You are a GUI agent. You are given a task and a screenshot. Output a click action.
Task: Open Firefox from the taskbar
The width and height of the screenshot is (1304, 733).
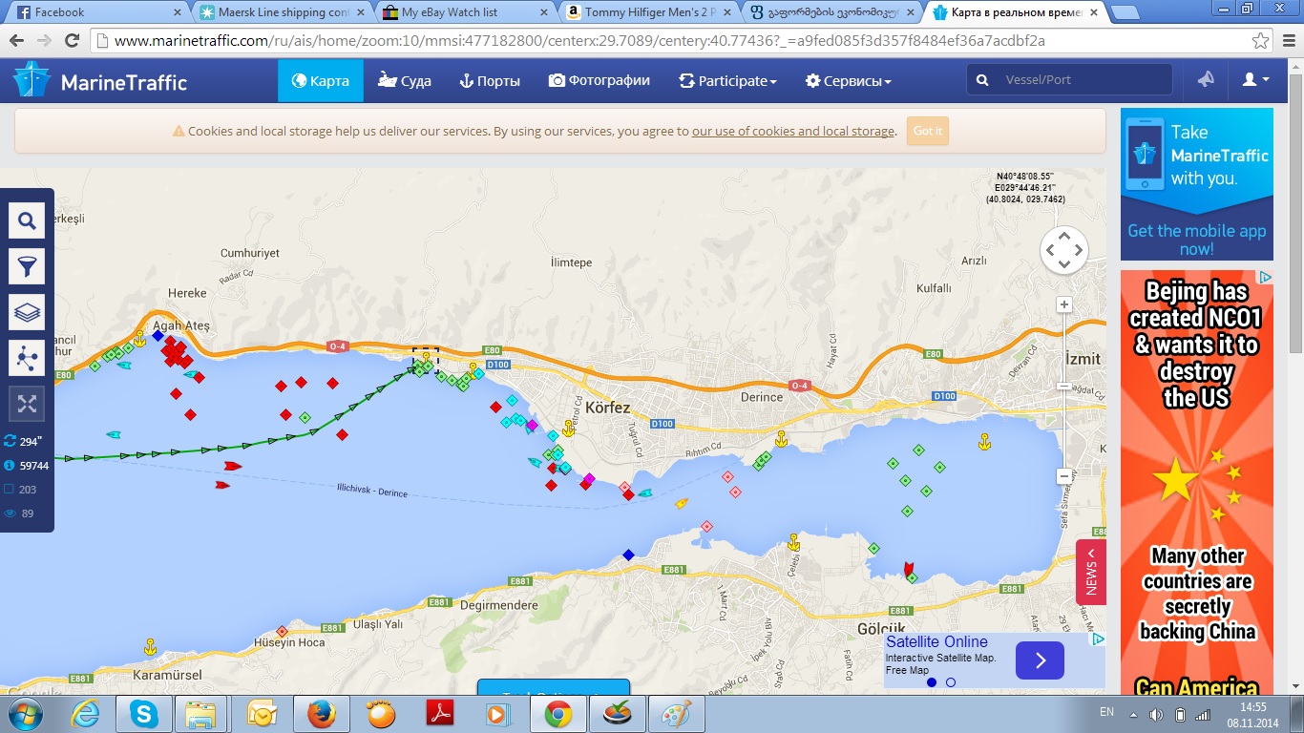(323, 714)
